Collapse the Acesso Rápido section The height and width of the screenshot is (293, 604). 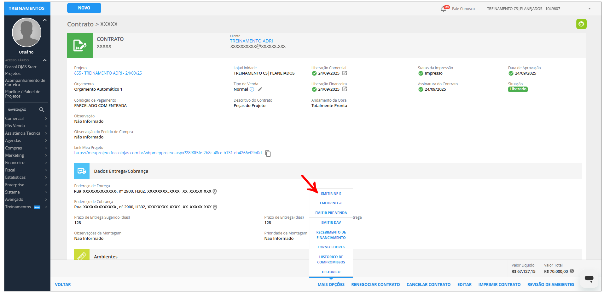click(45, 60)
